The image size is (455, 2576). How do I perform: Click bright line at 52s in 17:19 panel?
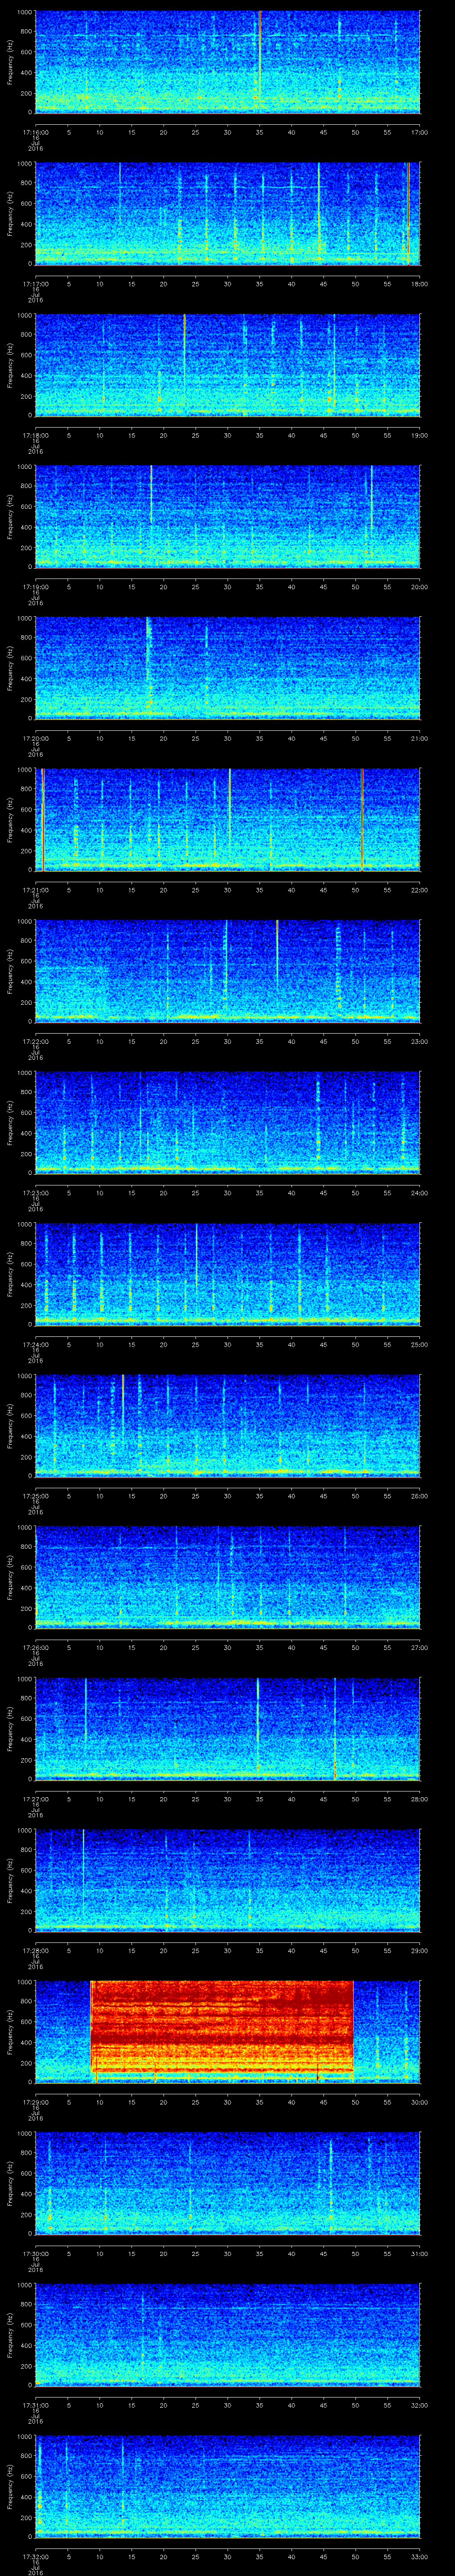(371, 500)
